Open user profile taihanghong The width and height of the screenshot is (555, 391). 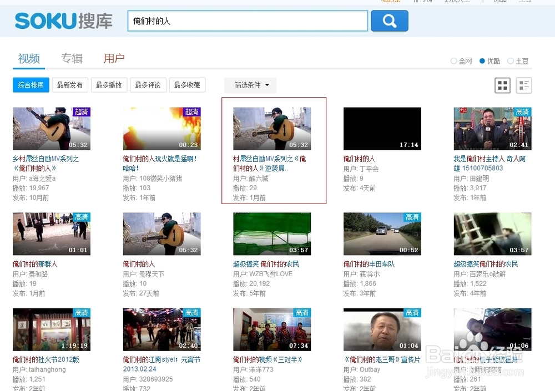pos(47,369)
